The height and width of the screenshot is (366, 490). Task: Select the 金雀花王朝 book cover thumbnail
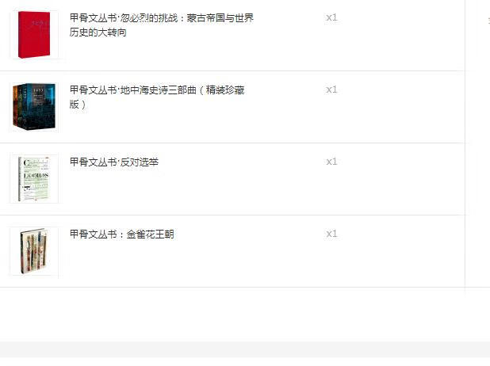[x=34, y=251]
